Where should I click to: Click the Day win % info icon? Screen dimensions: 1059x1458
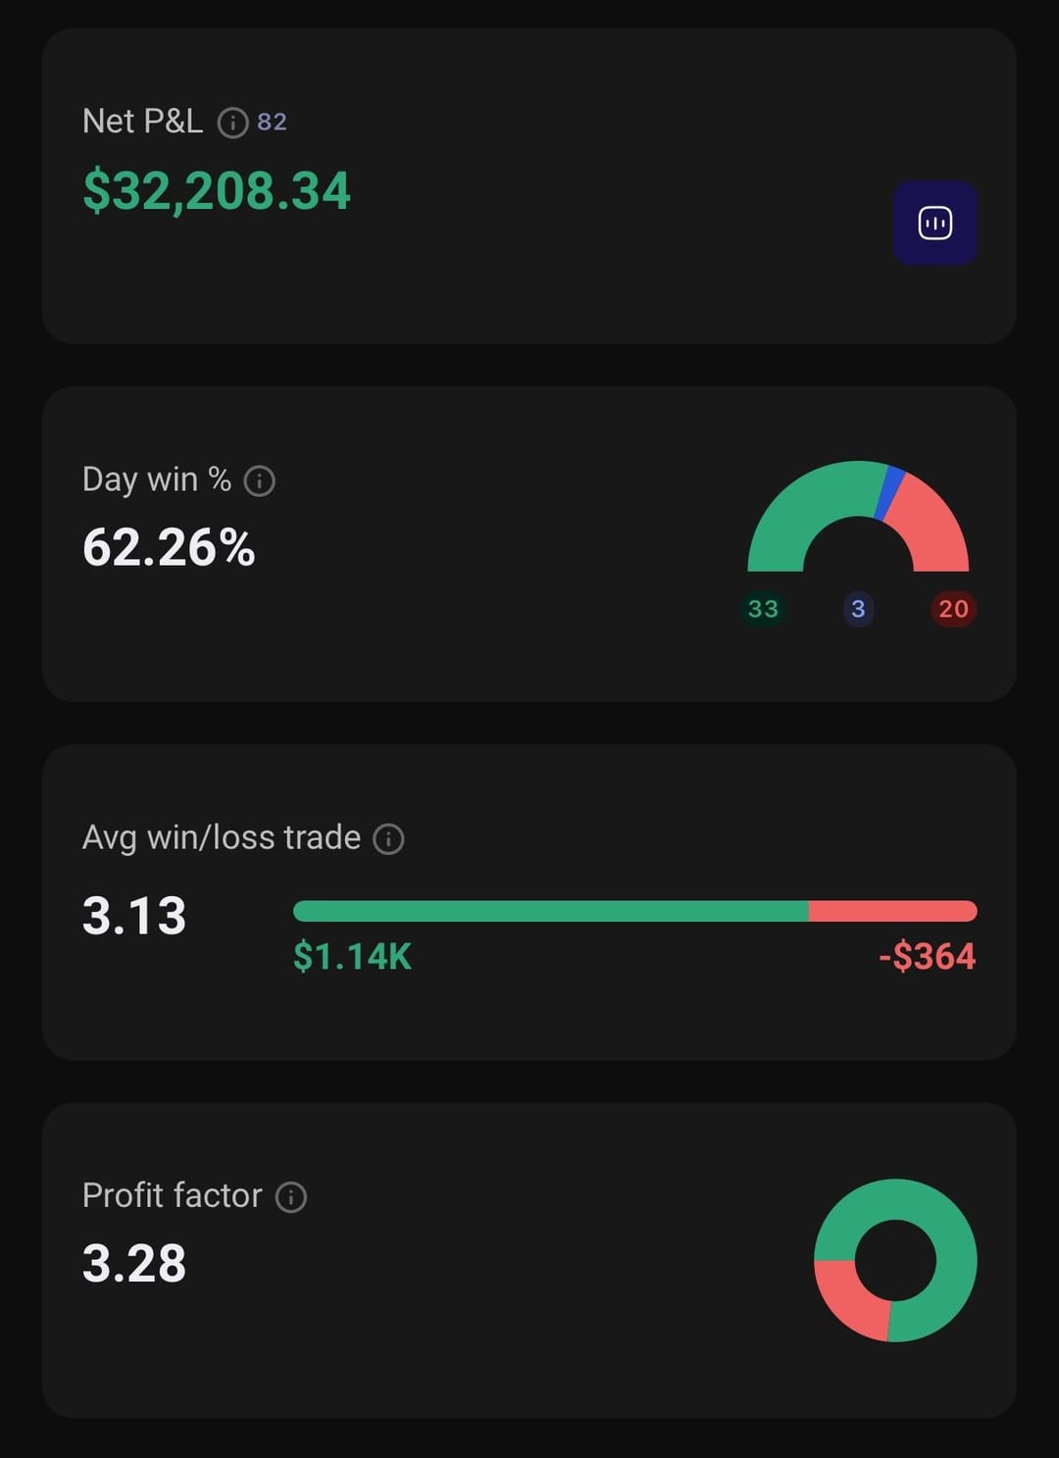pos(259,480)
